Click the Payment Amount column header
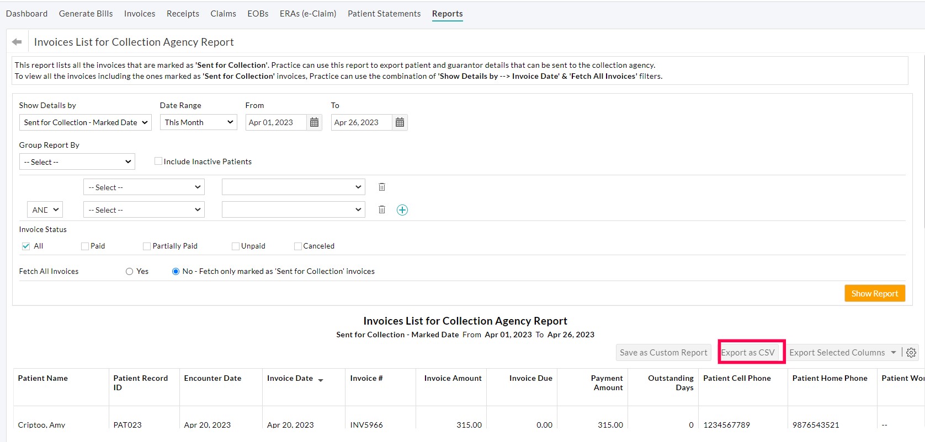Image resolution: width=925 pixels, height=442 pixels. tap(607, 382)
